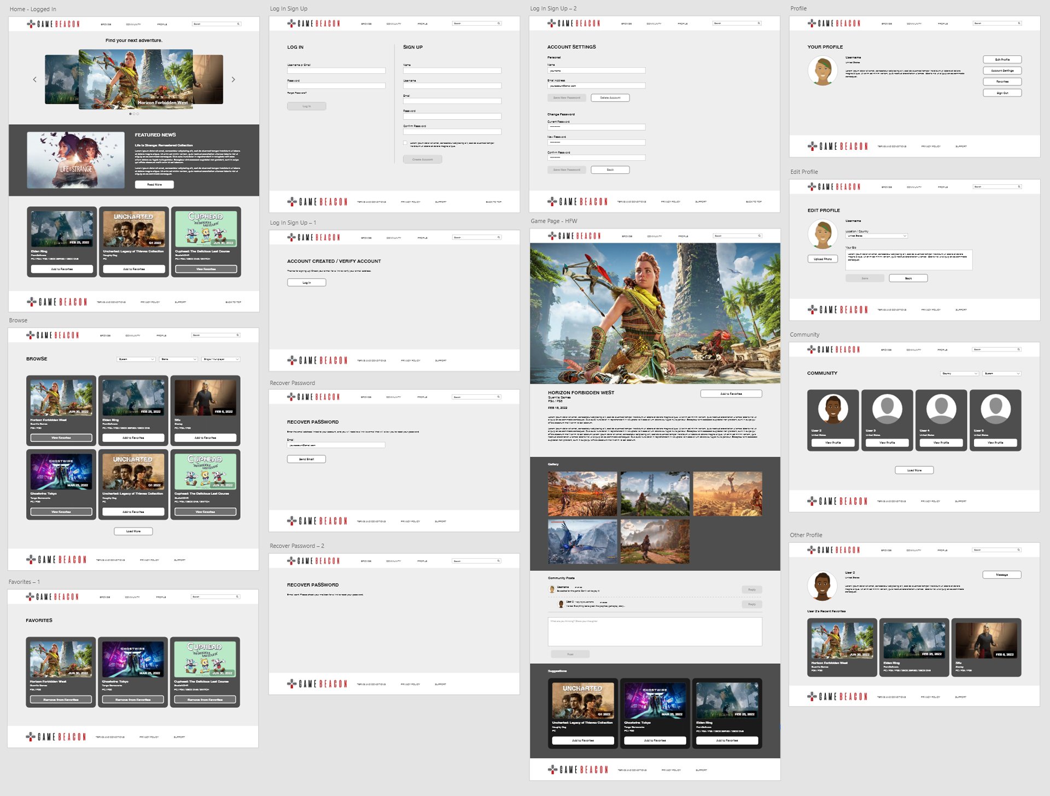This screenshot has width=1050, height=796.
Task: Click the Message button on Other Profile
Action: click(1002, 575)
